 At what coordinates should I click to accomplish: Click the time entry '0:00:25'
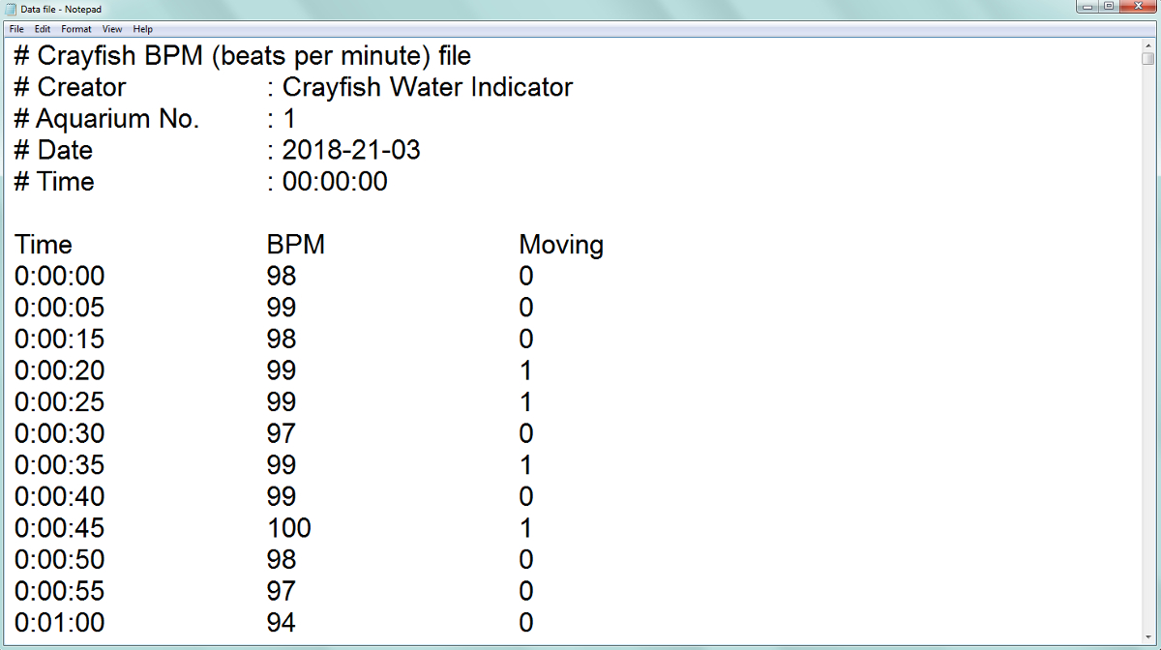(x=60, y=402)
